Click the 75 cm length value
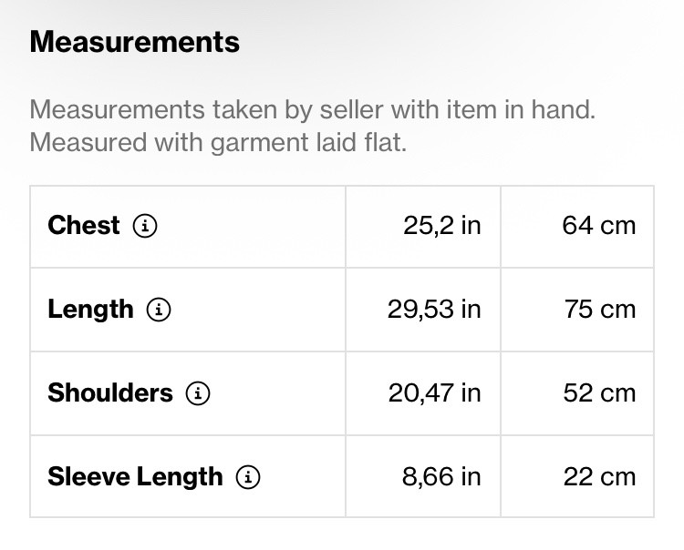The width and height of the screenshot is (684, 550). pyautogui.click(x=600, y=310)
